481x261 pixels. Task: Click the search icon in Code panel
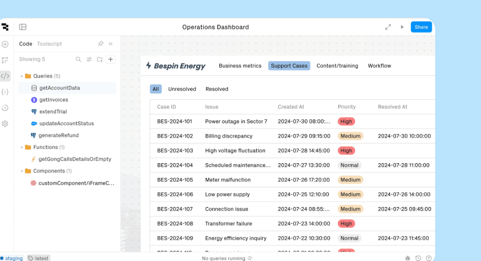point(78,59)
